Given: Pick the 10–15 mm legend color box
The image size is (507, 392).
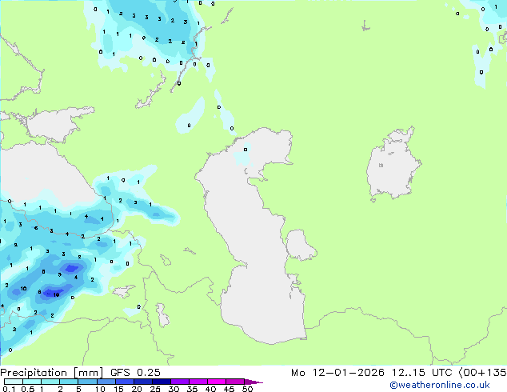Looking at the screenshot, I should 106,382.
